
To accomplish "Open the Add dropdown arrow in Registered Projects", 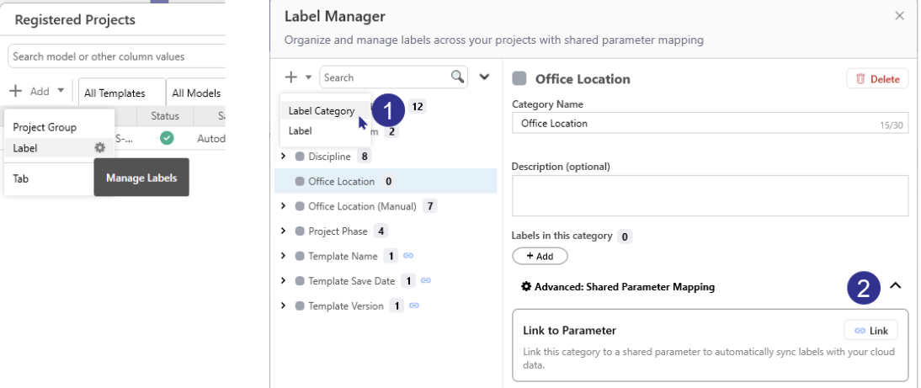I will (x=61, y=91).
